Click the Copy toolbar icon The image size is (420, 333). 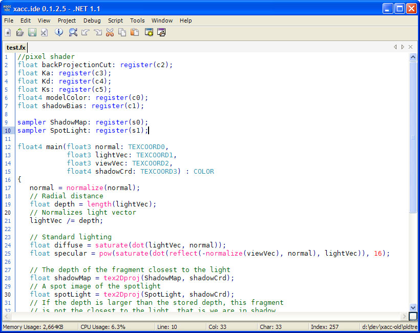coord(122,33)
